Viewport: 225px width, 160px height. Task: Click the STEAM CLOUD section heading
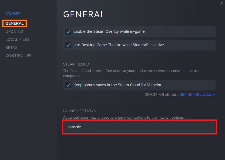76,64
